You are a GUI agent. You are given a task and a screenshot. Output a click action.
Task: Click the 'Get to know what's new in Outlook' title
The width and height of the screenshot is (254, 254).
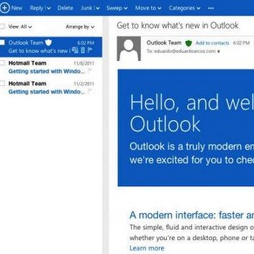click(x=178, y=26)
